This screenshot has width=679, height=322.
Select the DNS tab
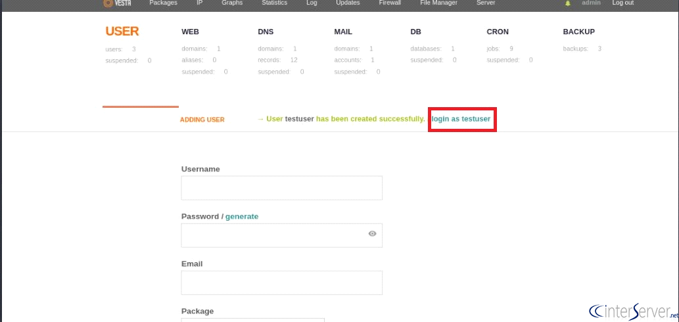click(266, 32)
